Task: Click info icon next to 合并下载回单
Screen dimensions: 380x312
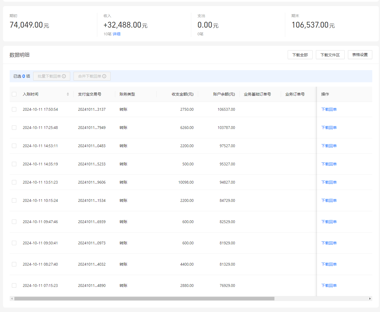Action: click(104, 76)
